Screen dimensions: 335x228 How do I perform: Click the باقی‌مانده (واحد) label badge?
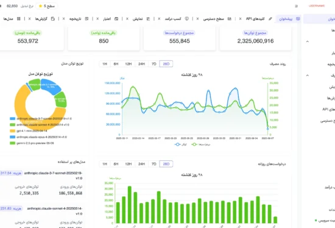coord(104,33)
